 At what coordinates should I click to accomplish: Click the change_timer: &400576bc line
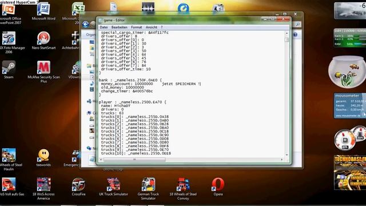(127, 91)
